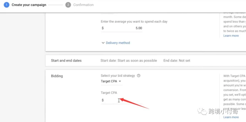Focus the empty Target CPA amount field
Image resolution: width=246 pixels, height=122 pixels.
121,100
